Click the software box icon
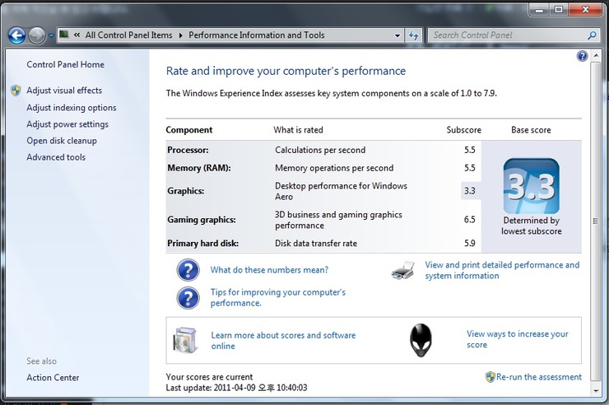The width and height of the screenshot is (609, 405). coord(185,341)
